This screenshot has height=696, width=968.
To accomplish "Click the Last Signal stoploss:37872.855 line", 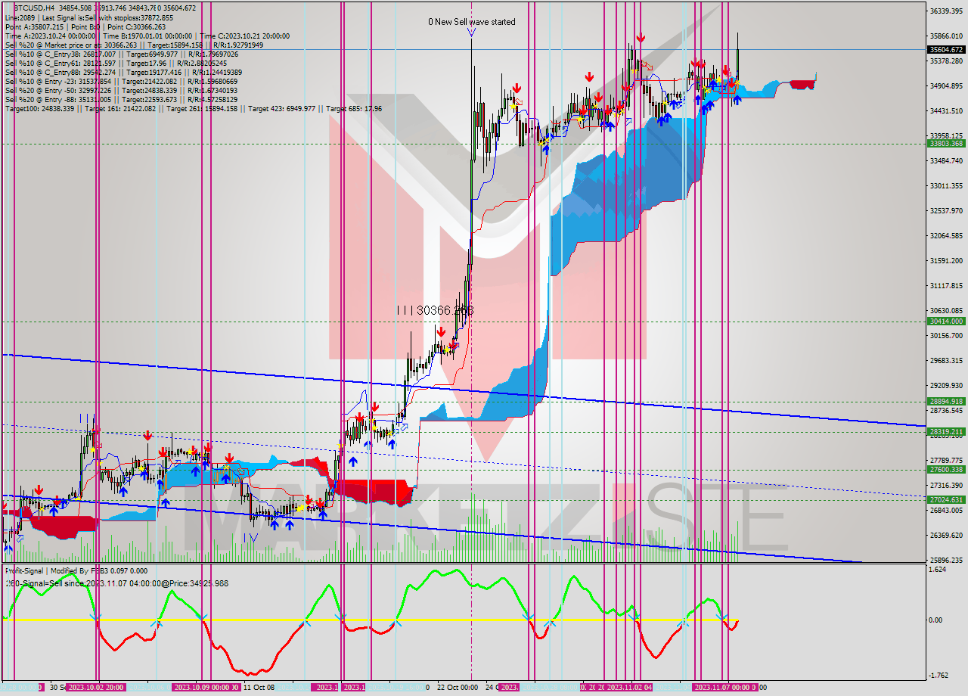I will 88,17.
